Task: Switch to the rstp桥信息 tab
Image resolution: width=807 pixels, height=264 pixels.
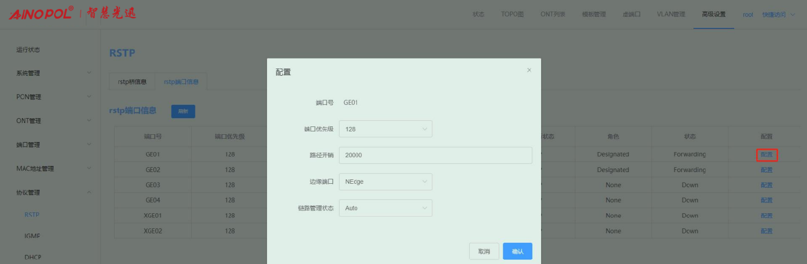Action: 132,82
